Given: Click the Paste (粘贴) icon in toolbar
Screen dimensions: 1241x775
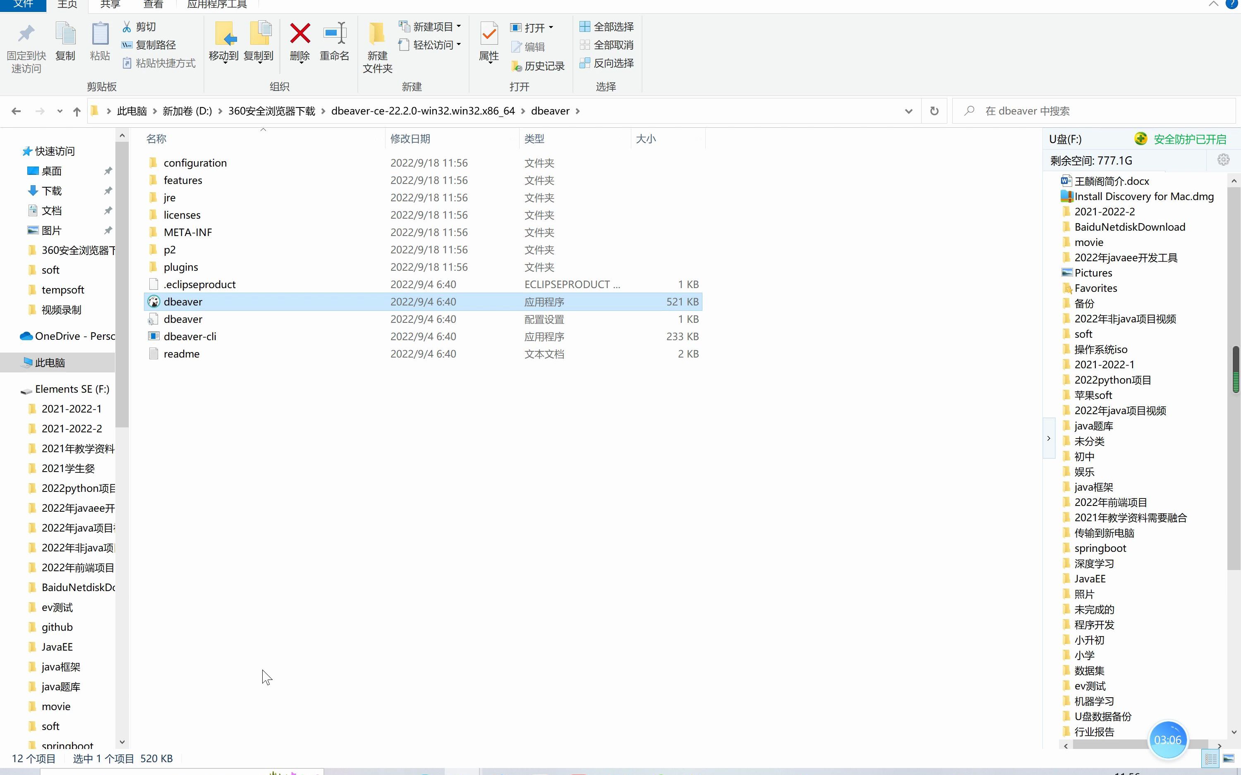Looking at the screenshot, I should 100,42.
